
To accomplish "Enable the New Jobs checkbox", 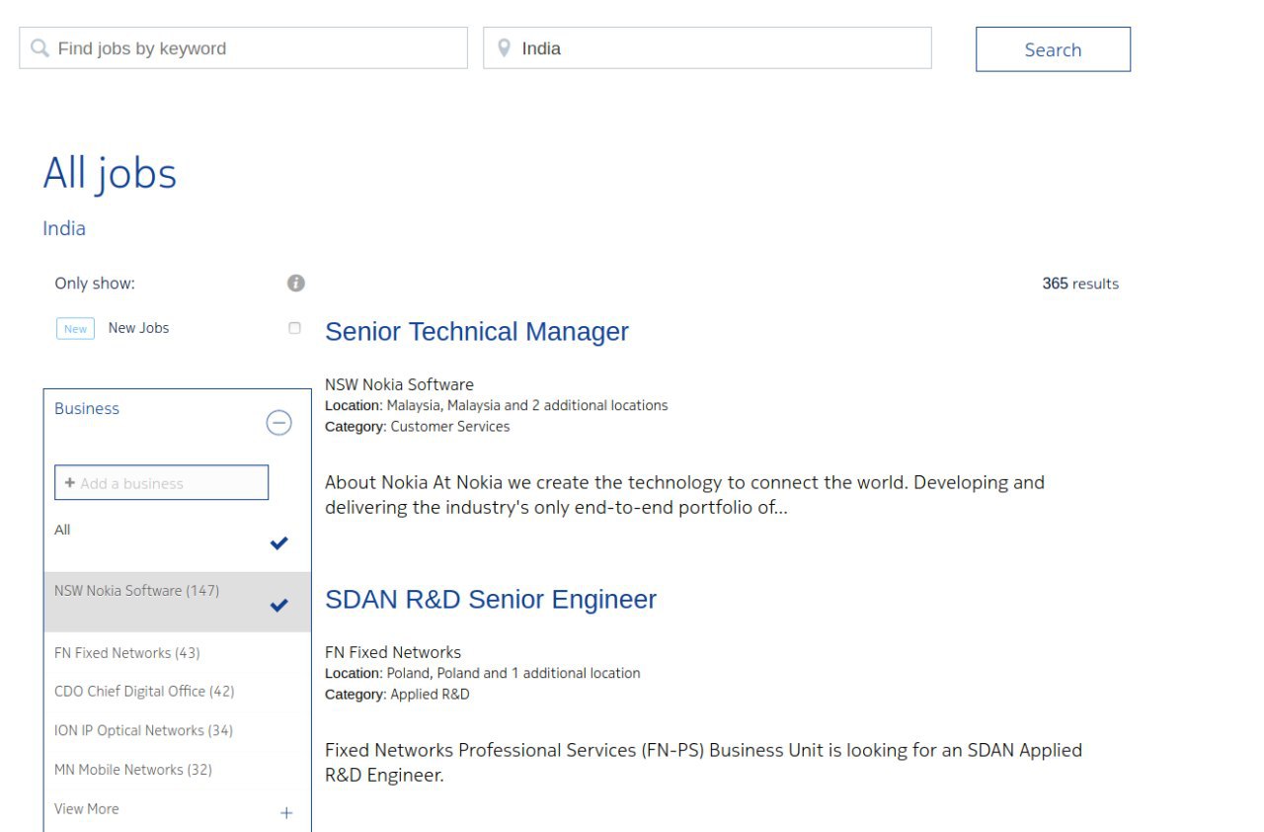I will tap(294, 328).
